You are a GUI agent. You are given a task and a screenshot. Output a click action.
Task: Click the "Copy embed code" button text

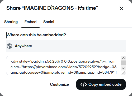[105, 84]
